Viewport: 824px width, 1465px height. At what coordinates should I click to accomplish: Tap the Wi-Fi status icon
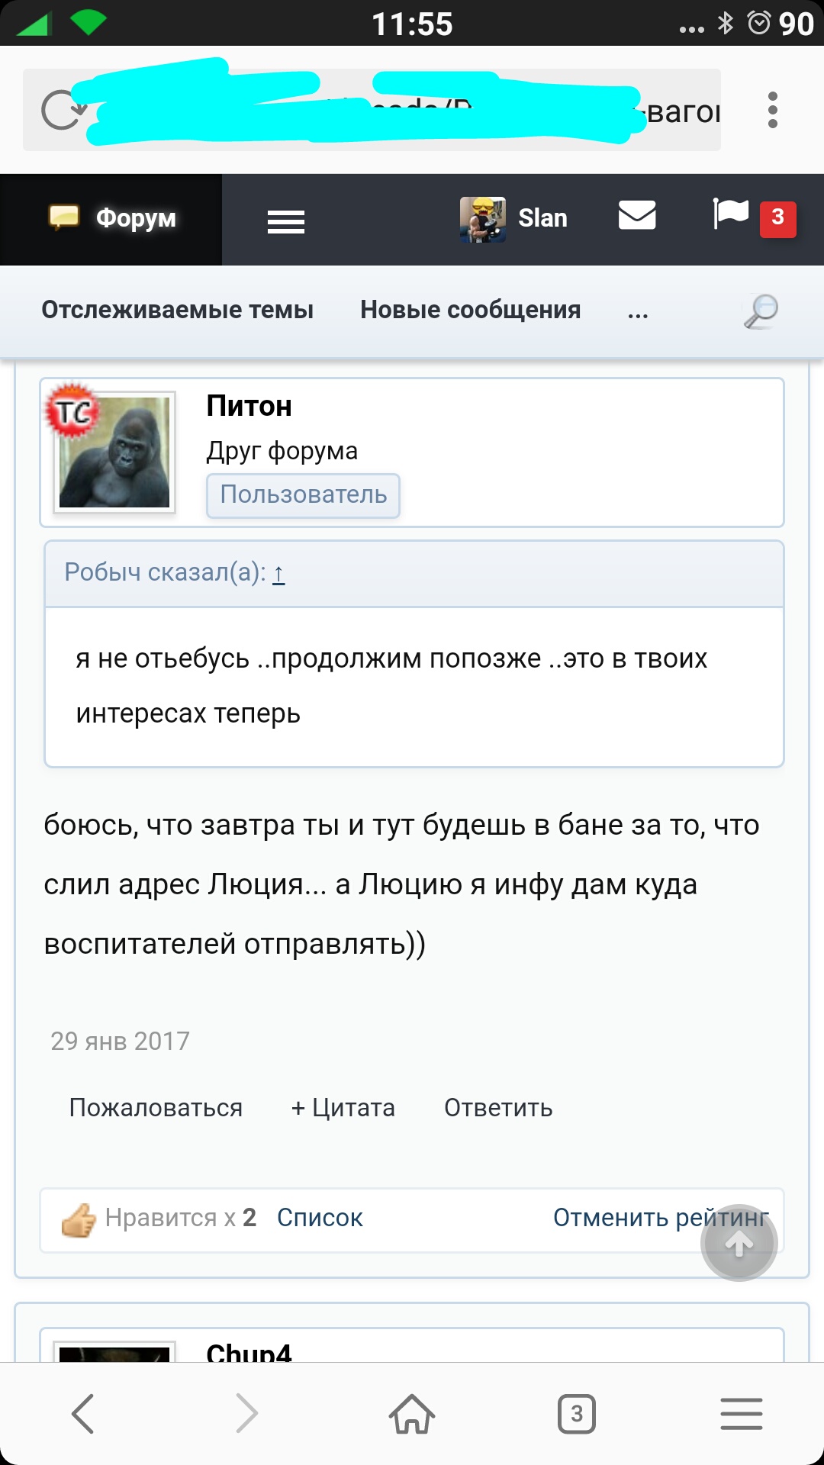[88, 23]
